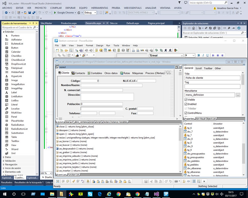The height and width of the screenshot is (198, 248).
Task: Open the Debug configuration dropdown
Action: (x=95, y=13)
